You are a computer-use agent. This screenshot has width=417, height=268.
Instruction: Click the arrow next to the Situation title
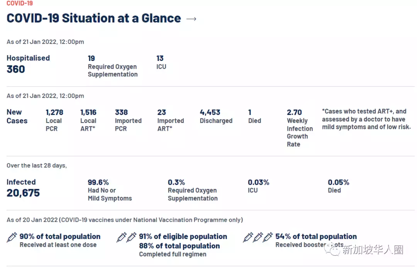click(191, 19)
